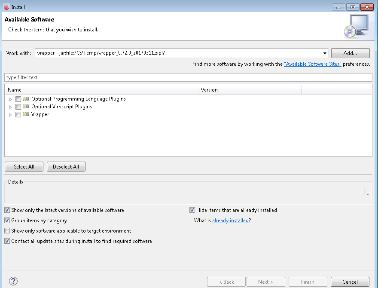This screenshot has width=378, height=288.
Task: Expand the Vrapper tree item
Action: coord(10,114)
